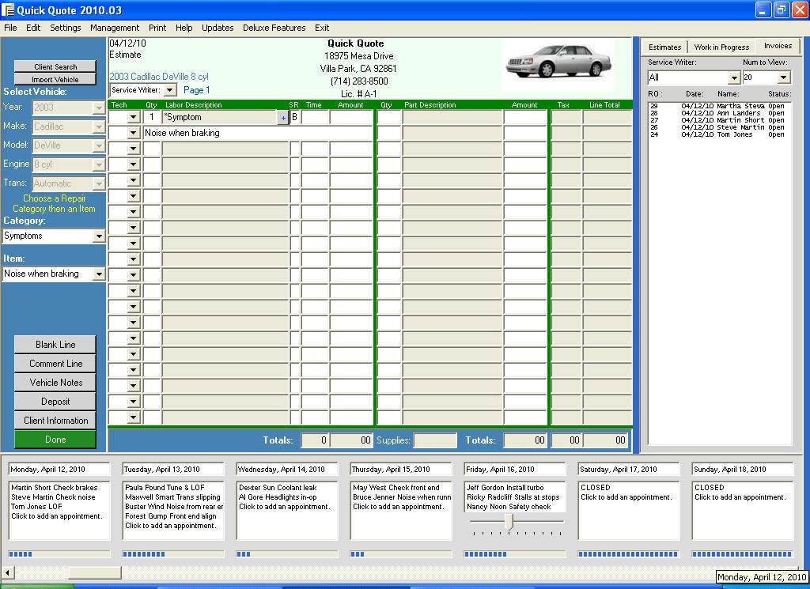Switch to the Estimates tab
This screenshot has width=810, height=589.
click(x=664, y=47)
